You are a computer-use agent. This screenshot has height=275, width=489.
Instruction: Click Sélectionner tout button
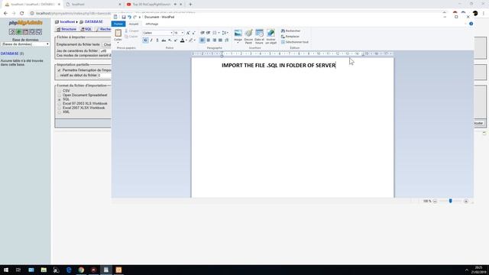coord(295,42)
